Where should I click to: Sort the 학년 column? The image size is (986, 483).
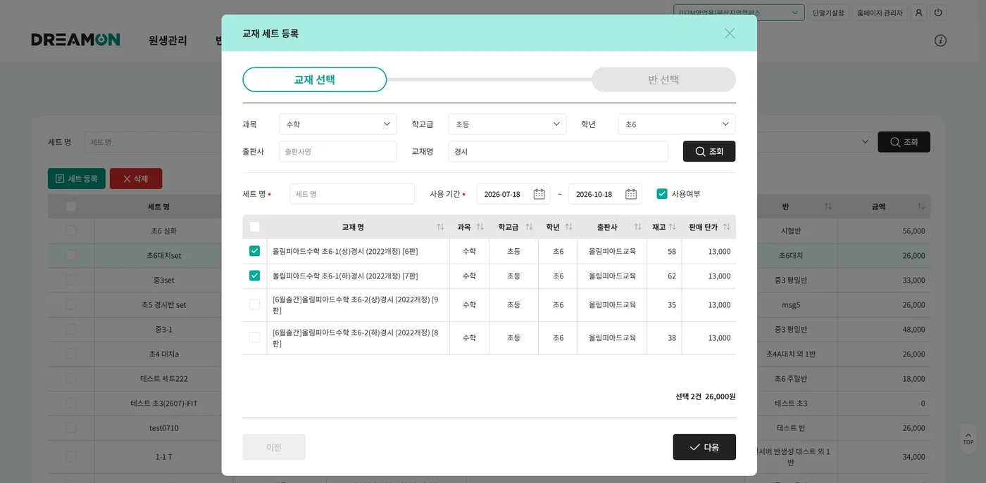[568, 227]
